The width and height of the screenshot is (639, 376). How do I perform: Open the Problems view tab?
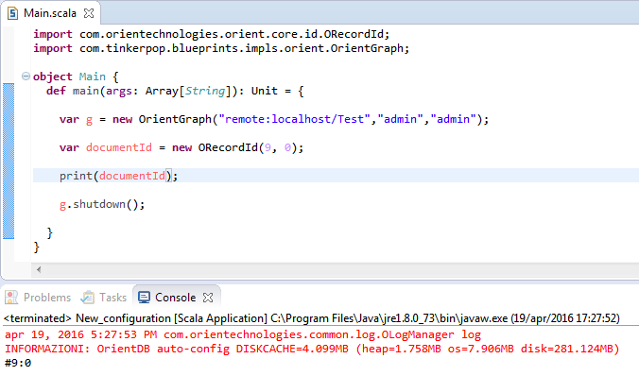coord(39,298)
